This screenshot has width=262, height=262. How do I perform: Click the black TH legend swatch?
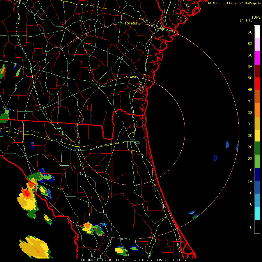[x=257, y=226]
